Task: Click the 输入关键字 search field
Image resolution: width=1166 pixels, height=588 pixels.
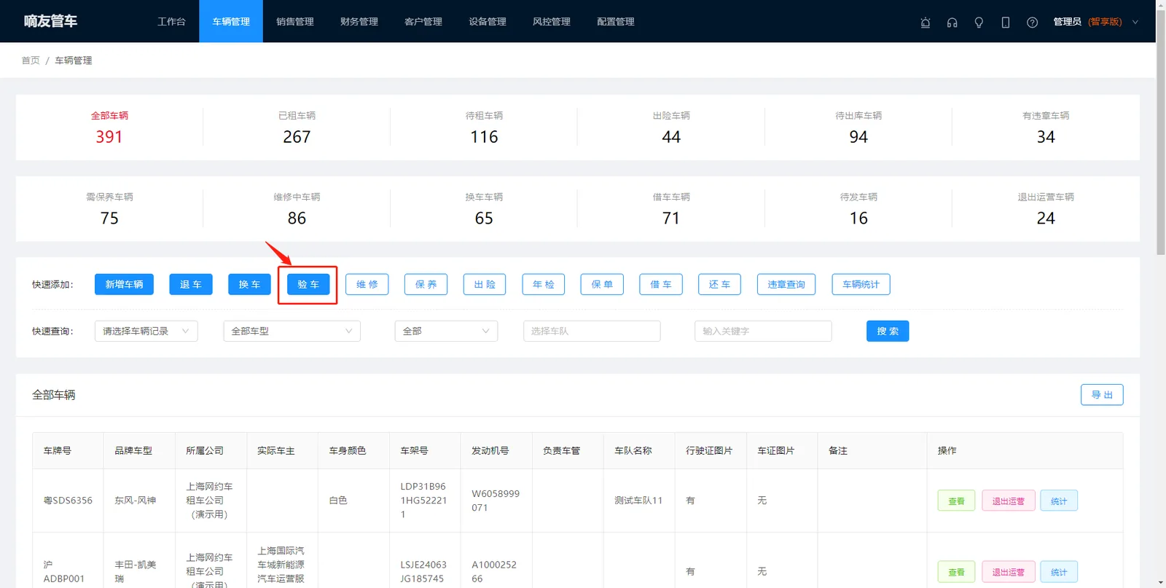Action: 763,331
